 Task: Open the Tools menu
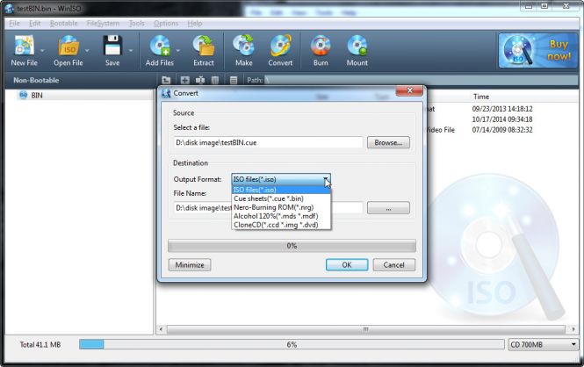tap(136, 24)
